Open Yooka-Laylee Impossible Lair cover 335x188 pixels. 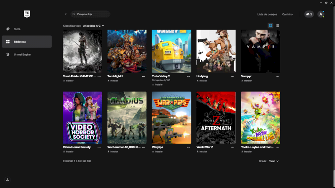[260, 118]
